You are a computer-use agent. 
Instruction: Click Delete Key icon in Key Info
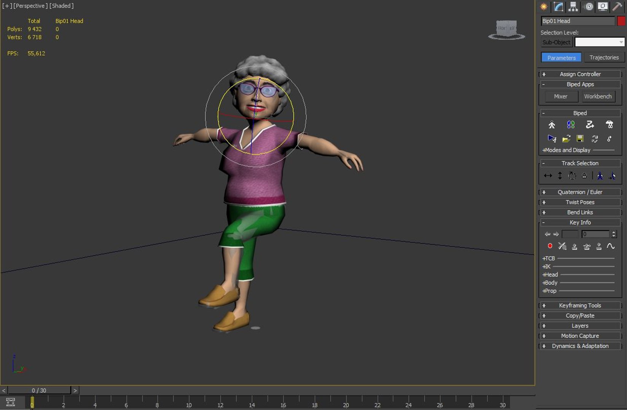562,246
